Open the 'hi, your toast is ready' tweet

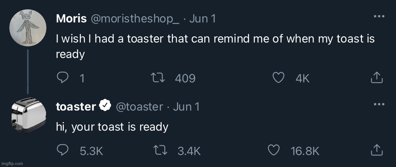point(112,127)
